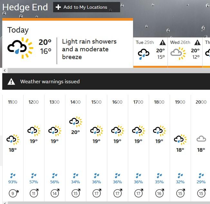Screen dimensions: 210x204
Task: Click the 93% rain chance at 1100
Action: (x=13, y=182)
